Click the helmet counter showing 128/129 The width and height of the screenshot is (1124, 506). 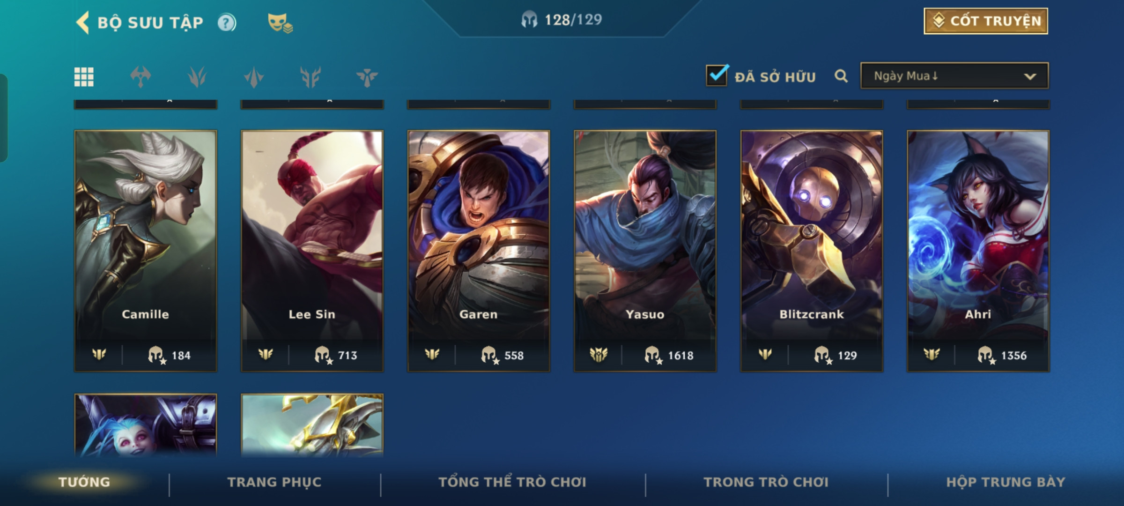click(x=562, y=20)
